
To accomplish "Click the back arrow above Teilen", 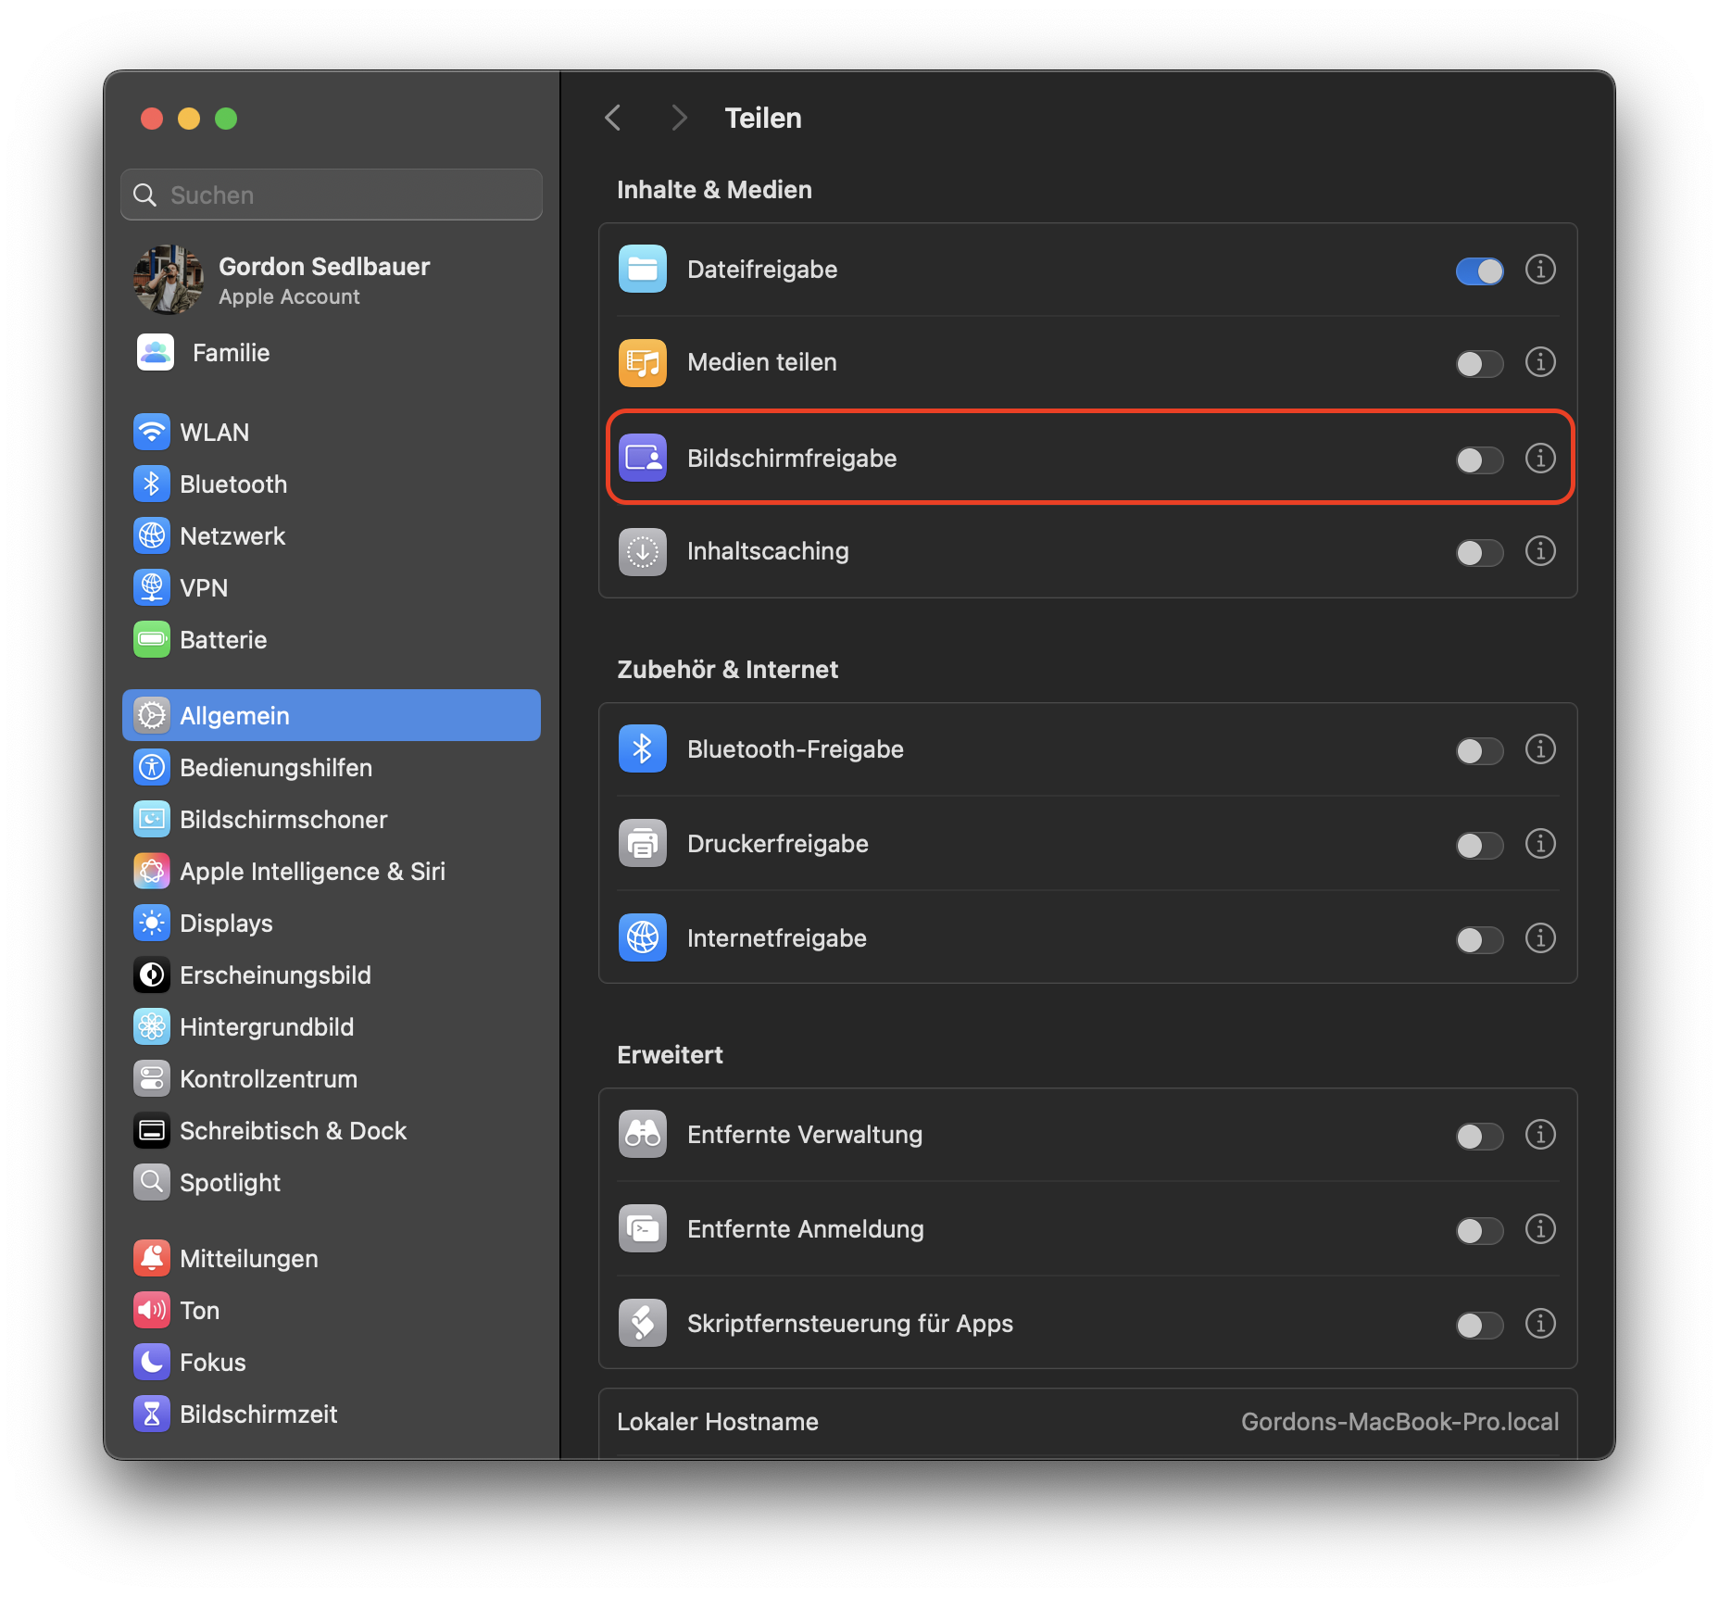I will pyautogui.click(x=612, y=118).
